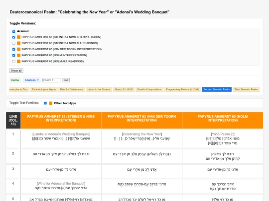Toggle Other Text-Type family checkbox
This screenshot has height=201, width=269.
[45, 103]
